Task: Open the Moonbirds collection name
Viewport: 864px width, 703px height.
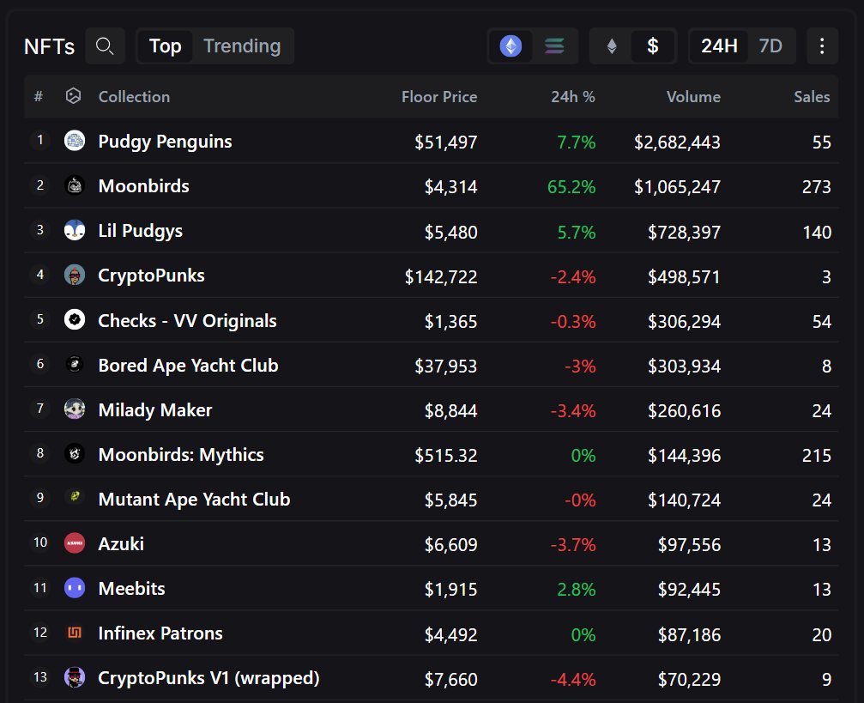Action: (x=143, y=185)
